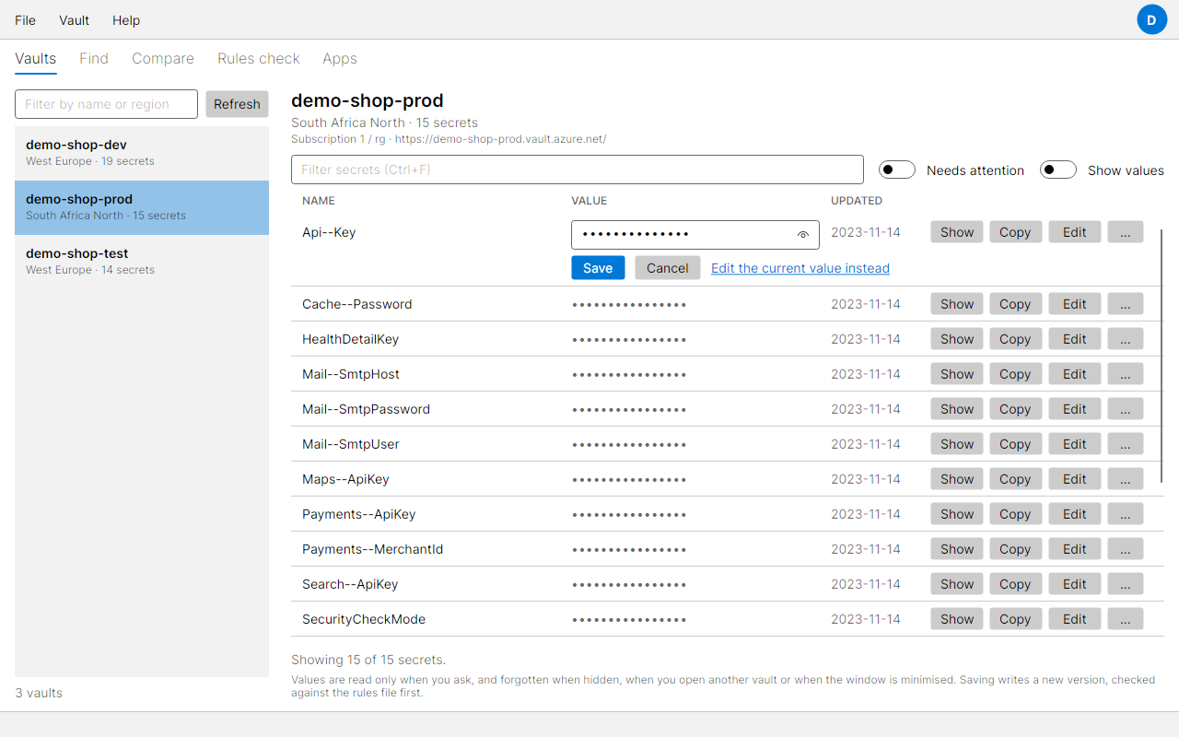This screenshot has width=1179, height=737.
Task: Click the vault URL text under demo-shop-prod
Action: 501,139
